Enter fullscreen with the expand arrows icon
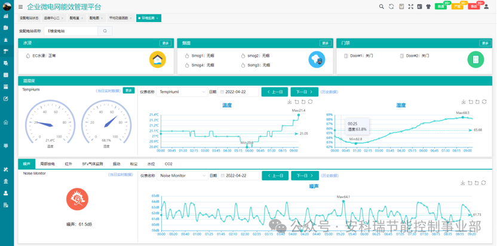This screenshot has width=497, height=246. 411,7
